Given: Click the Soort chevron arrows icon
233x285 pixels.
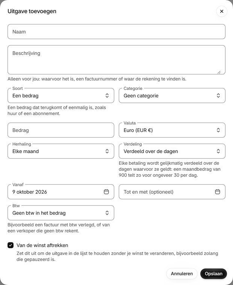Looking at the screenshot, I should pyautogui.click(x=107, y=96).
